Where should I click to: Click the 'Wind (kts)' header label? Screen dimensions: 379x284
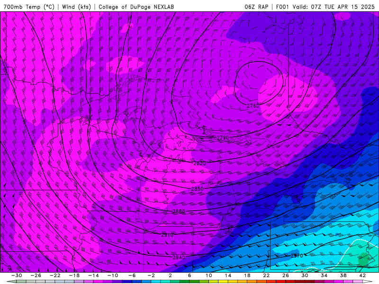coord(76,7)
